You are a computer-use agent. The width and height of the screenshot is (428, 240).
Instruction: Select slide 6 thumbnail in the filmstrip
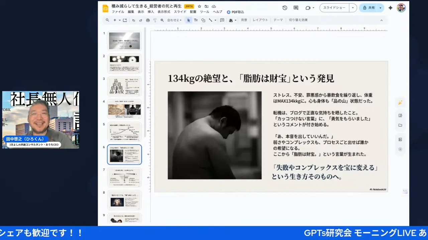point(124,154)
